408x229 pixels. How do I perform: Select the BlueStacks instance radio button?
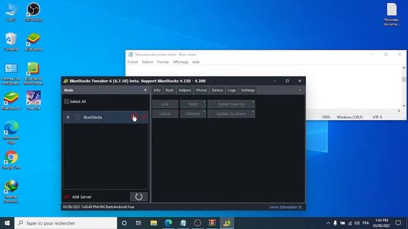coord(68,117)
